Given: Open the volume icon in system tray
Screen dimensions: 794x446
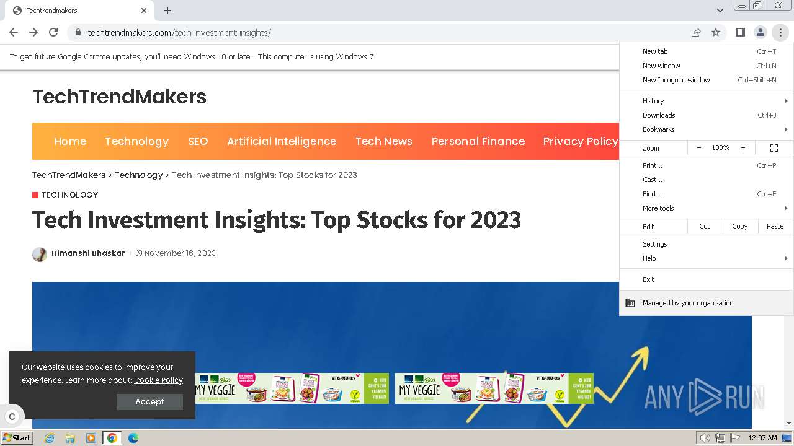Looking at the screenshot, I should [705, 438].
